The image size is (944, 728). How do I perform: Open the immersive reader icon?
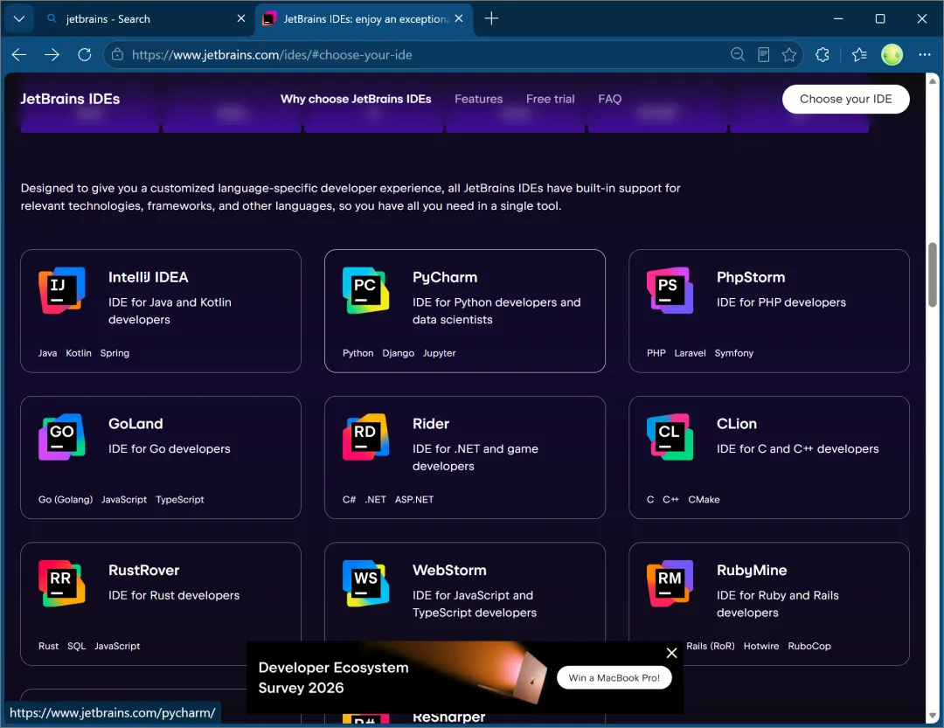click(763, 55)
